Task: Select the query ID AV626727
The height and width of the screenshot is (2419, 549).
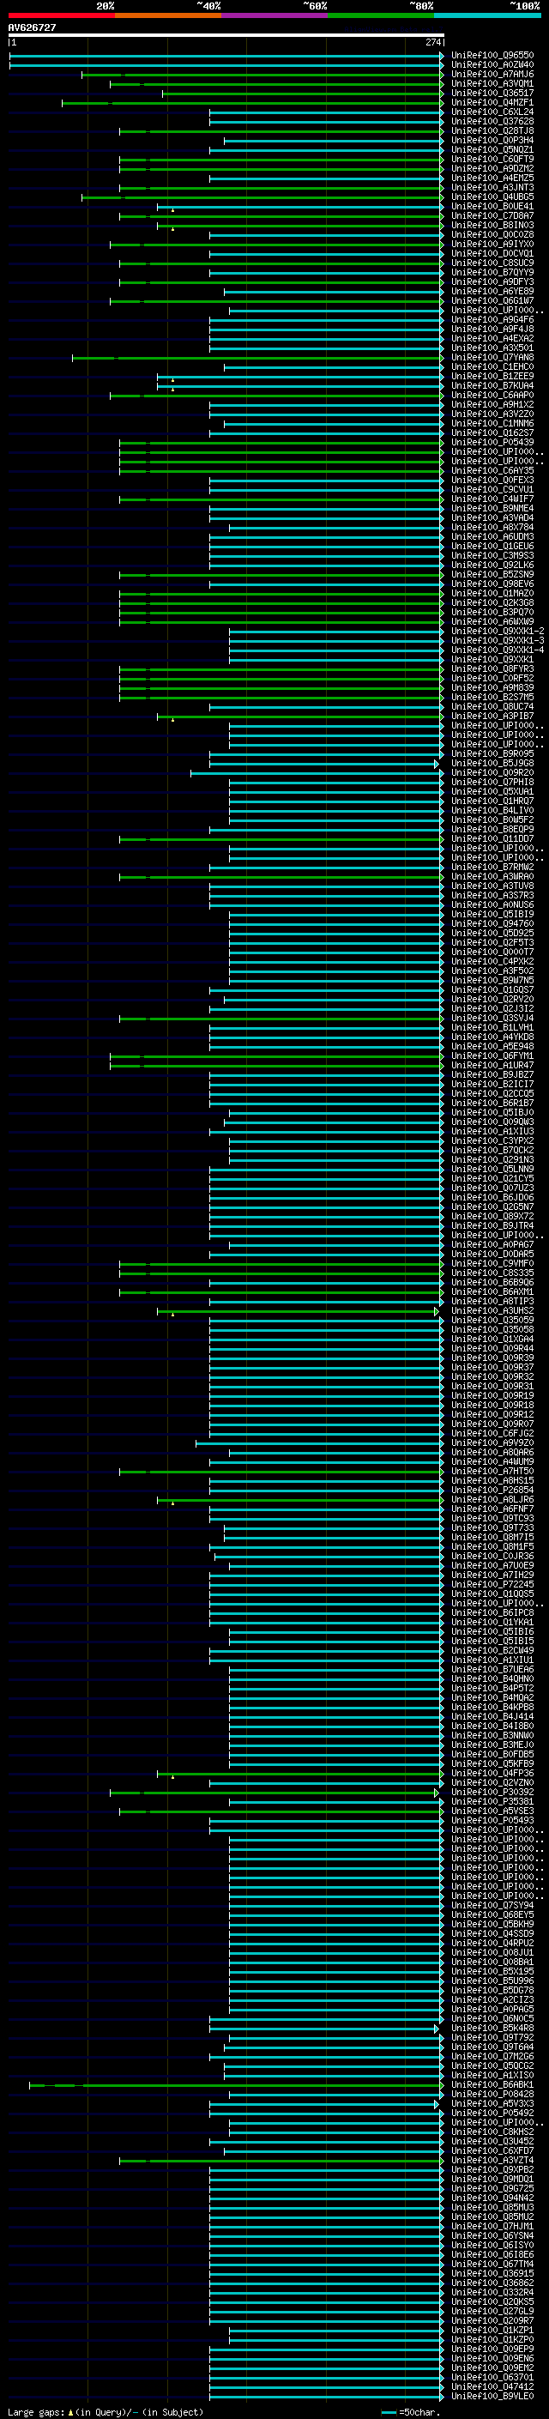Action: (x=32, y=27)
